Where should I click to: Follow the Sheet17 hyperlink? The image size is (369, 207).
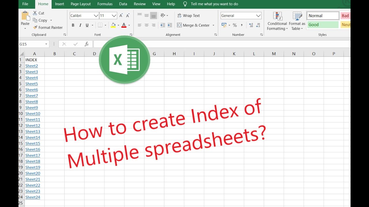pyautogui.click(x=33, y=155)
